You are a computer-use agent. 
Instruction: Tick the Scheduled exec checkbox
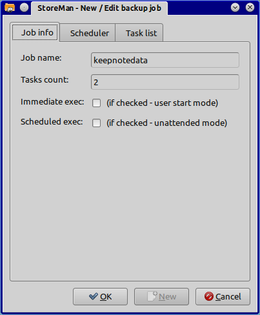(x=96, y=123)
